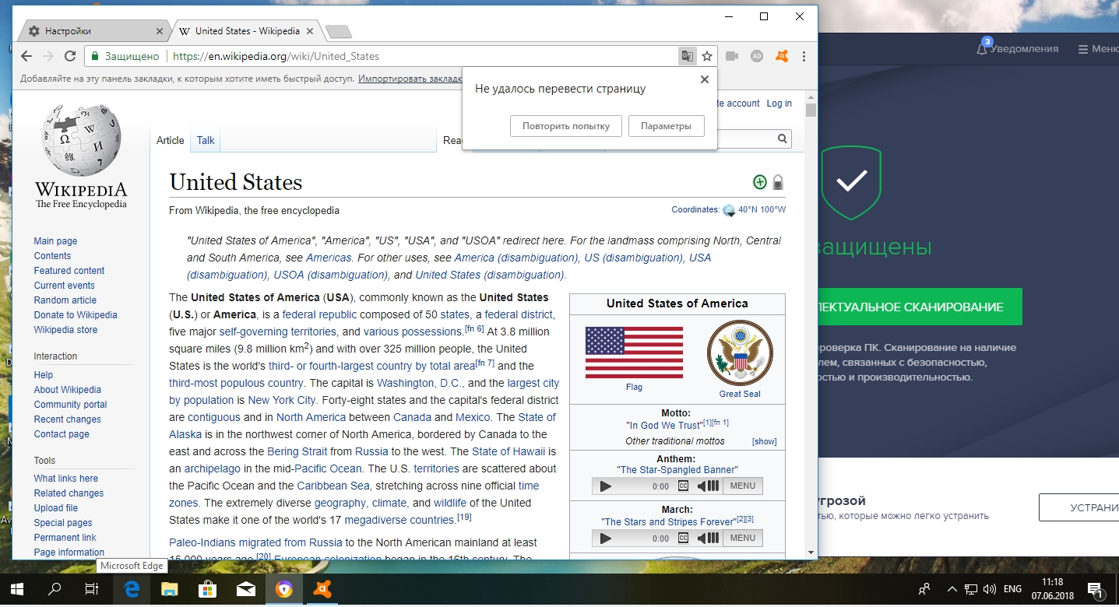1119x607 pixels.
Task: Switch to Wikipedia Talk tab
Action: pyautogui.click(x=206, y=140)
